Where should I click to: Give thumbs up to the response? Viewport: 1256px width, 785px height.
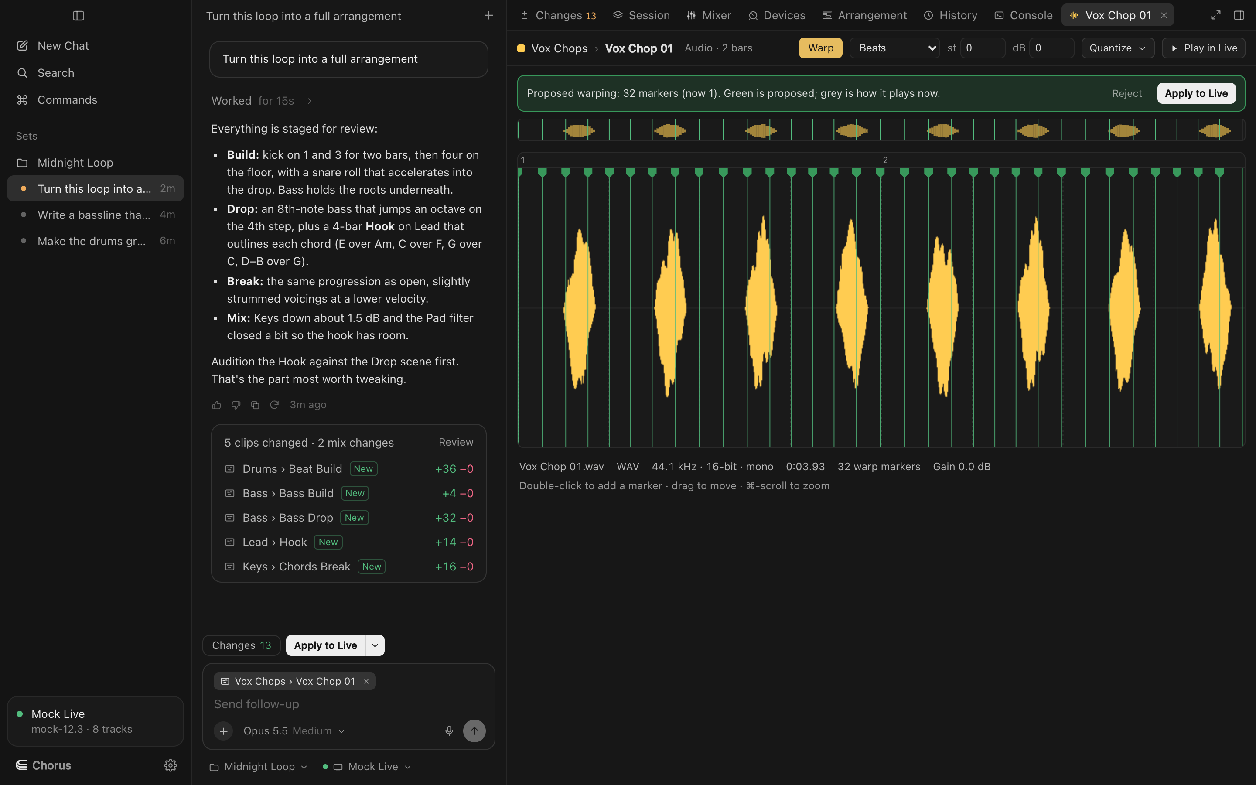217,405
